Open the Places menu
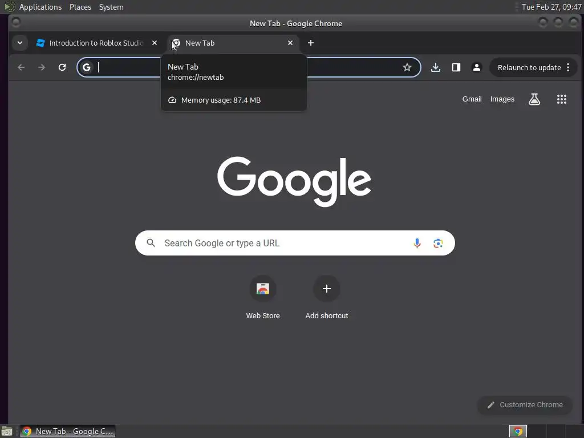The width and height of the screenshot is (584, 438). point(80,7)
